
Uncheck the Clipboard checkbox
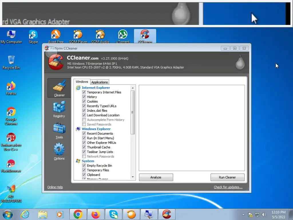[84, 175]
